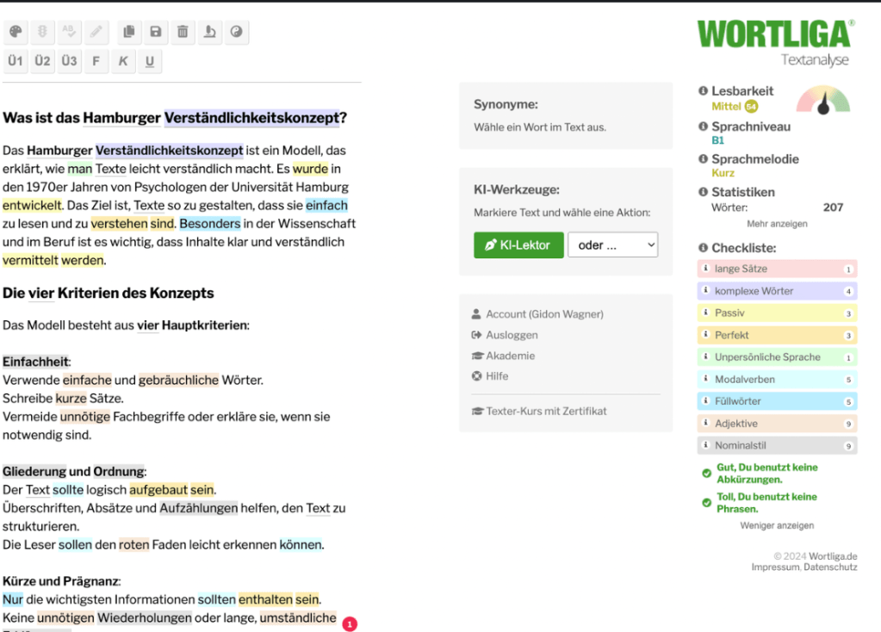Viewport: 881px width, 632px height.
Task: Click the info icon next to Lesbarkeit
Action: [x=703, y=91]
